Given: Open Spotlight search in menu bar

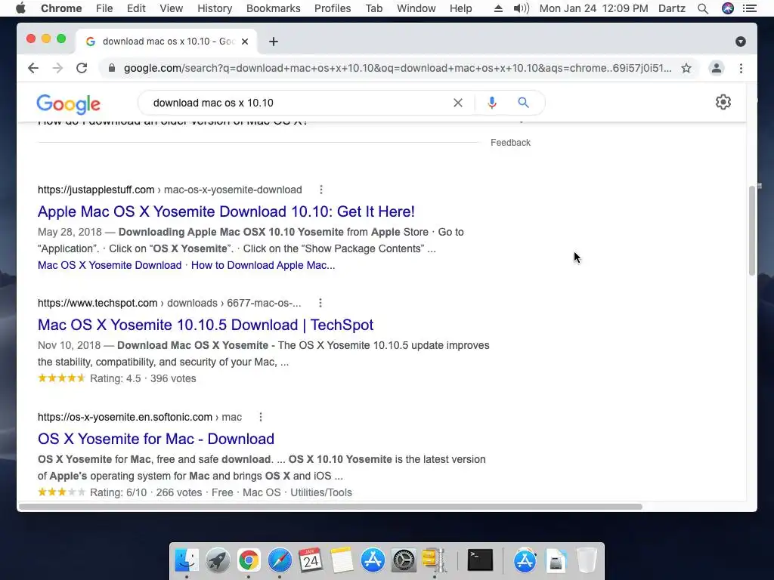Looking at the screenshot, I should 703,8.
